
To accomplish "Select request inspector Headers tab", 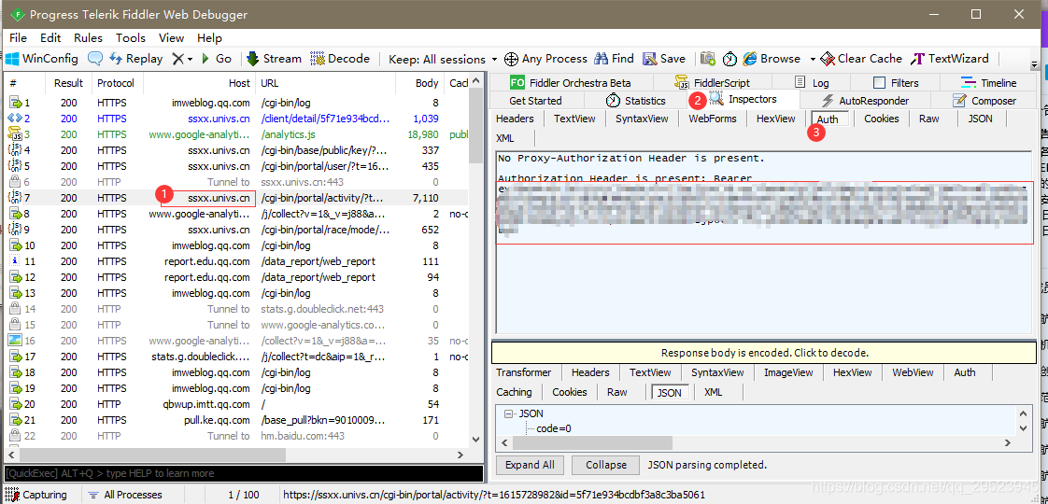I will coord(515,119).
